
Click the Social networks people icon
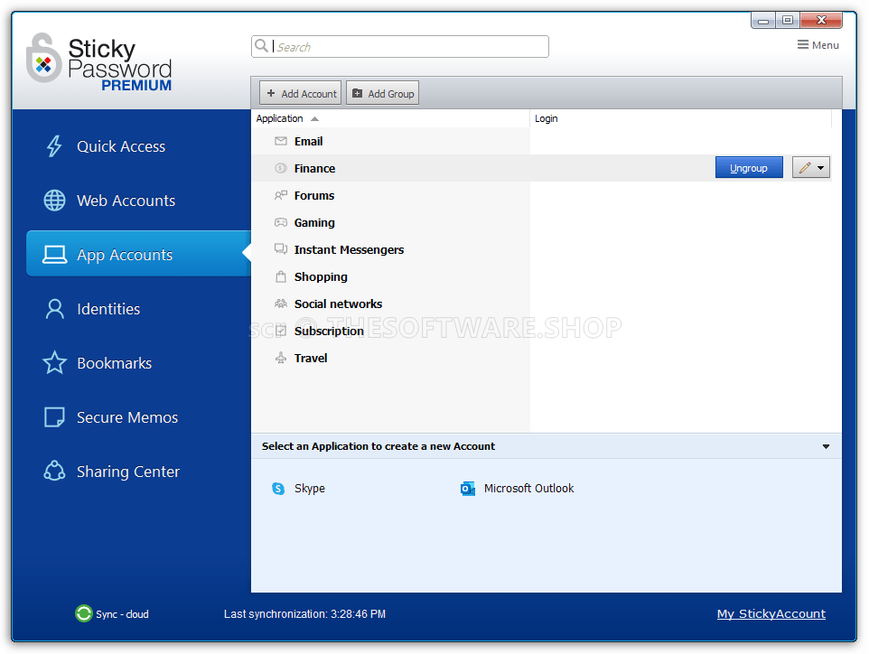tap(281, 304)
